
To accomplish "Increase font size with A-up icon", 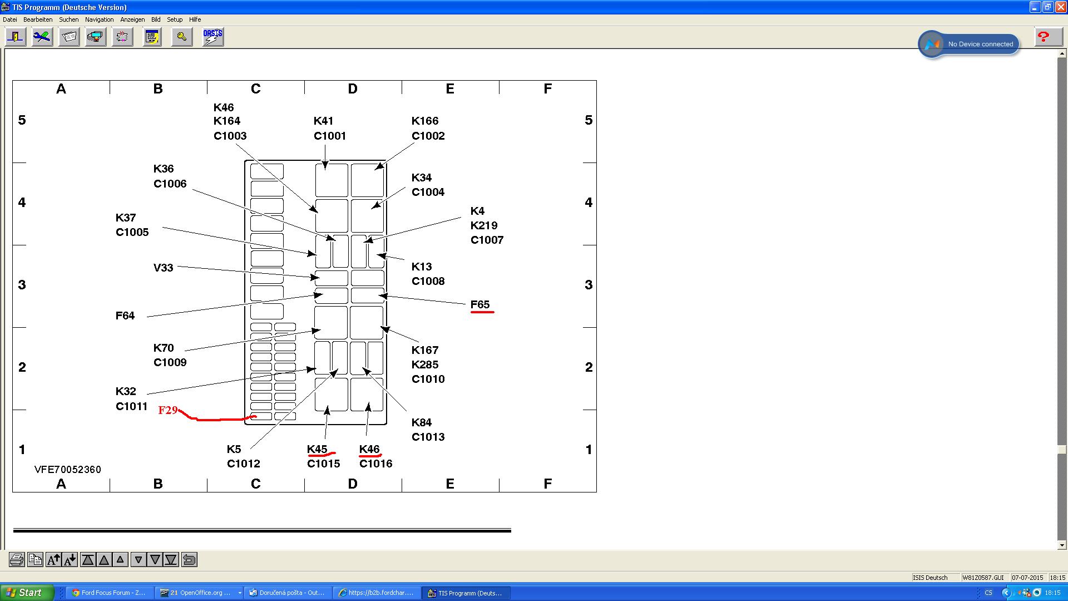I will pyautogui.click(x=53, y=560).
